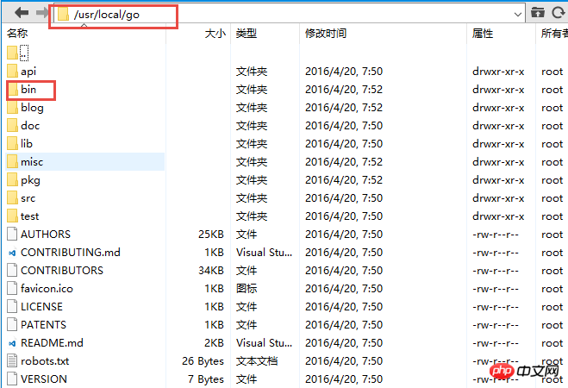This screenshot has width=568, height=388.
Task: Click the '26 Bytes' size of robots.txt
Action: coord(203,361)
